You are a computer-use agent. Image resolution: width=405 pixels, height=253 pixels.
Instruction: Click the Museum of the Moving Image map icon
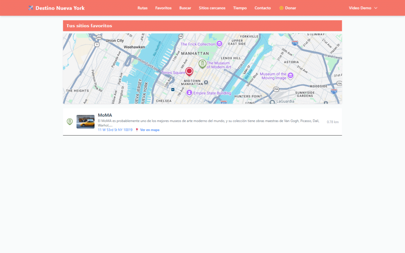point(290,75)
